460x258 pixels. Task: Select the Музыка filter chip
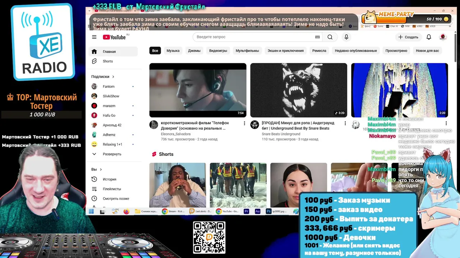tap(173, 51)
